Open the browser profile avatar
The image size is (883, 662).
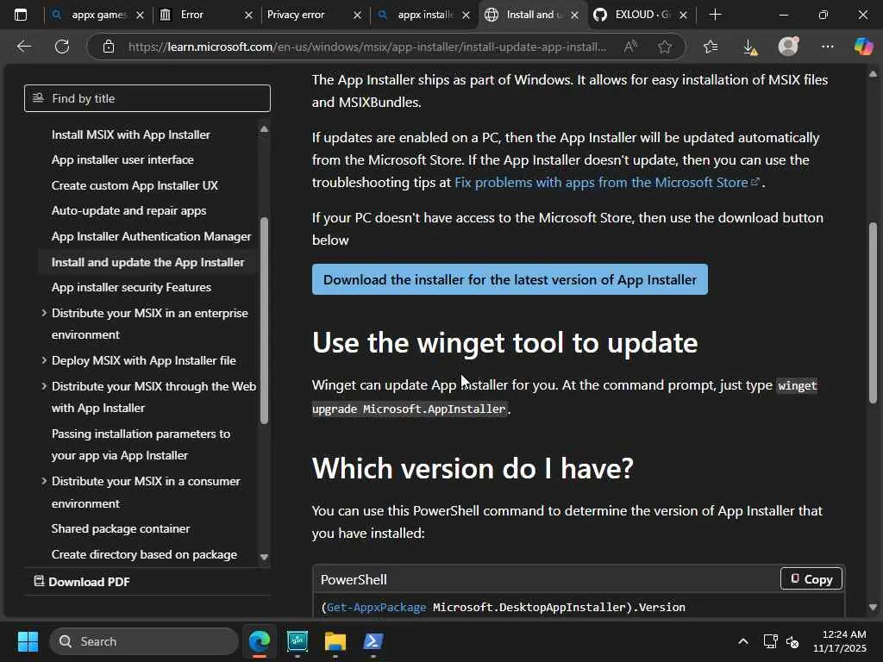coord(788,47)
